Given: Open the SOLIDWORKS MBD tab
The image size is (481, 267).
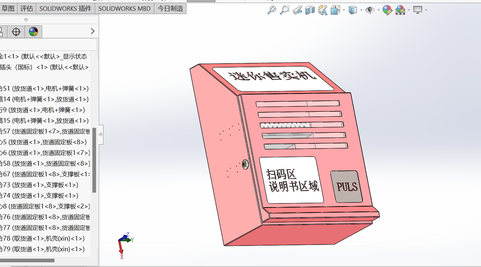Looking at the screenshot, I should (x=125, y=9).
